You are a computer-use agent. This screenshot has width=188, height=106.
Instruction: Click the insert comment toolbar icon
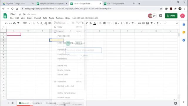[143, 23]
